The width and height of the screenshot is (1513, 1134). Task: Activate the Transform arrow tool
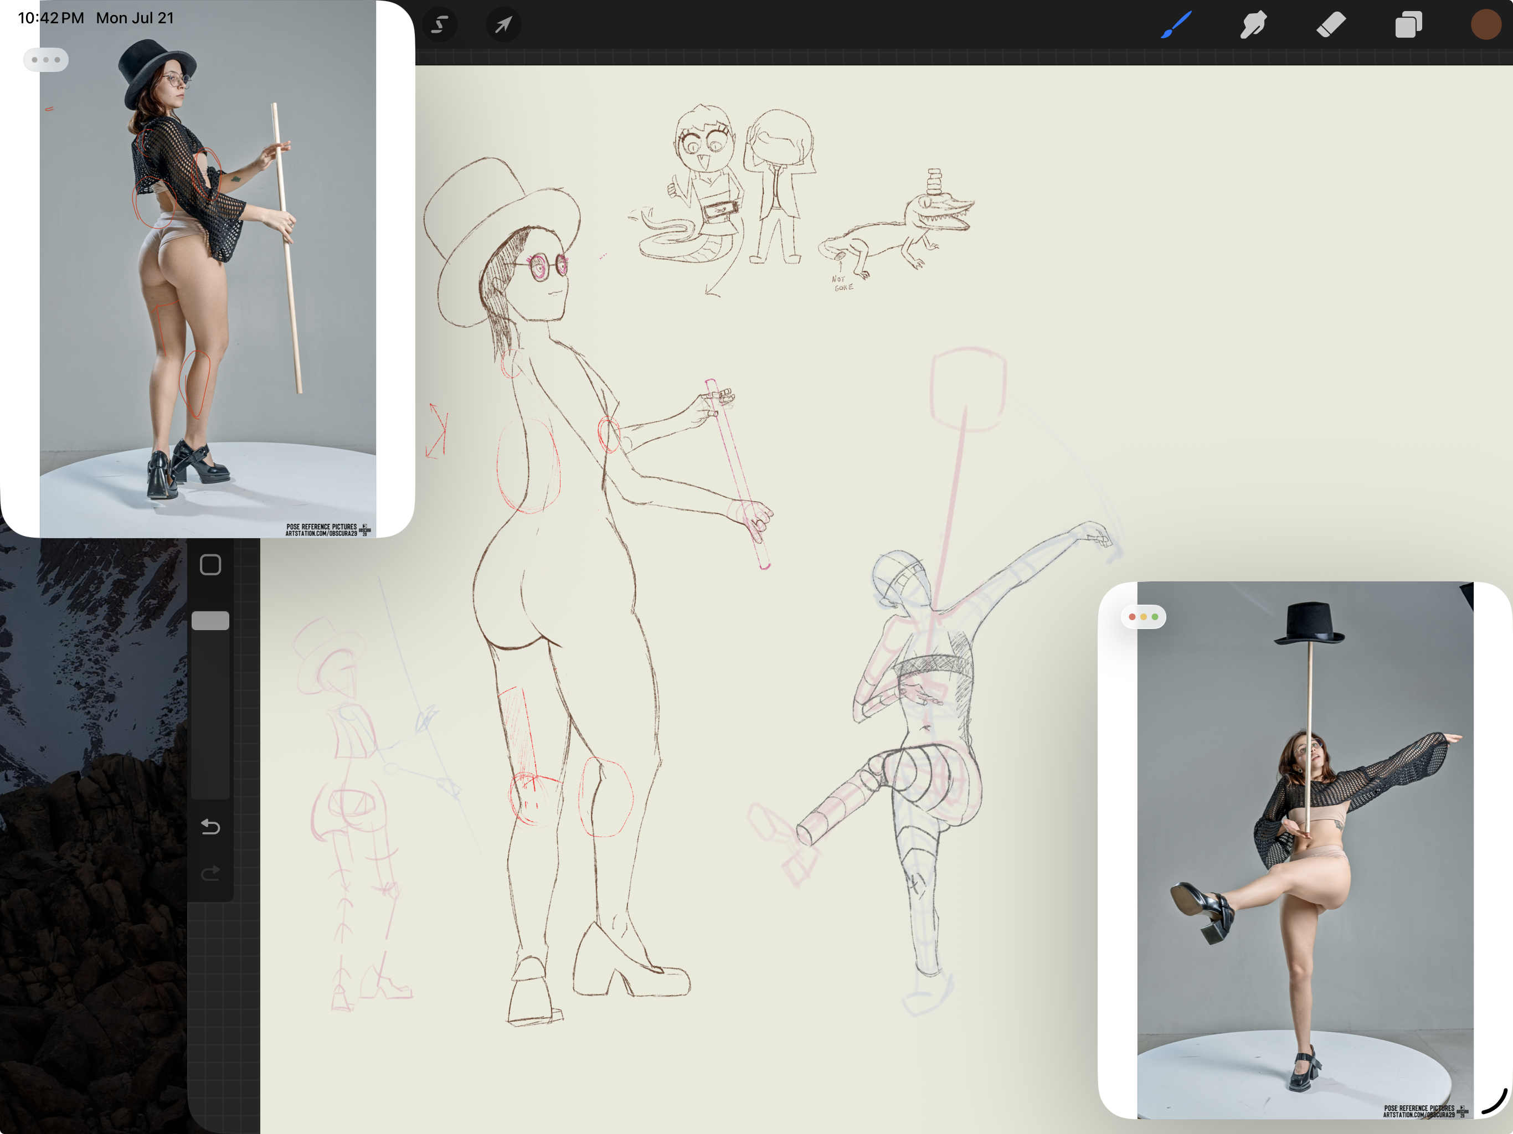503,25
